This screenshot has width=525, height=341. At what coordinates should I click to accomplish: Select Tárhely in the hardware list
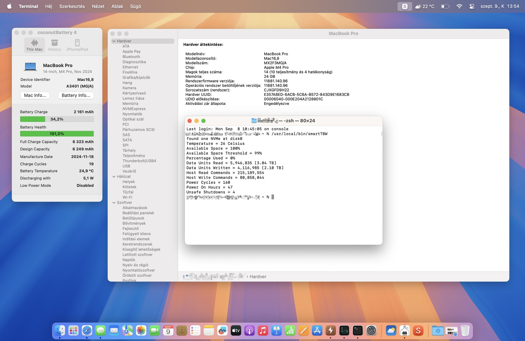pos(129,150)
